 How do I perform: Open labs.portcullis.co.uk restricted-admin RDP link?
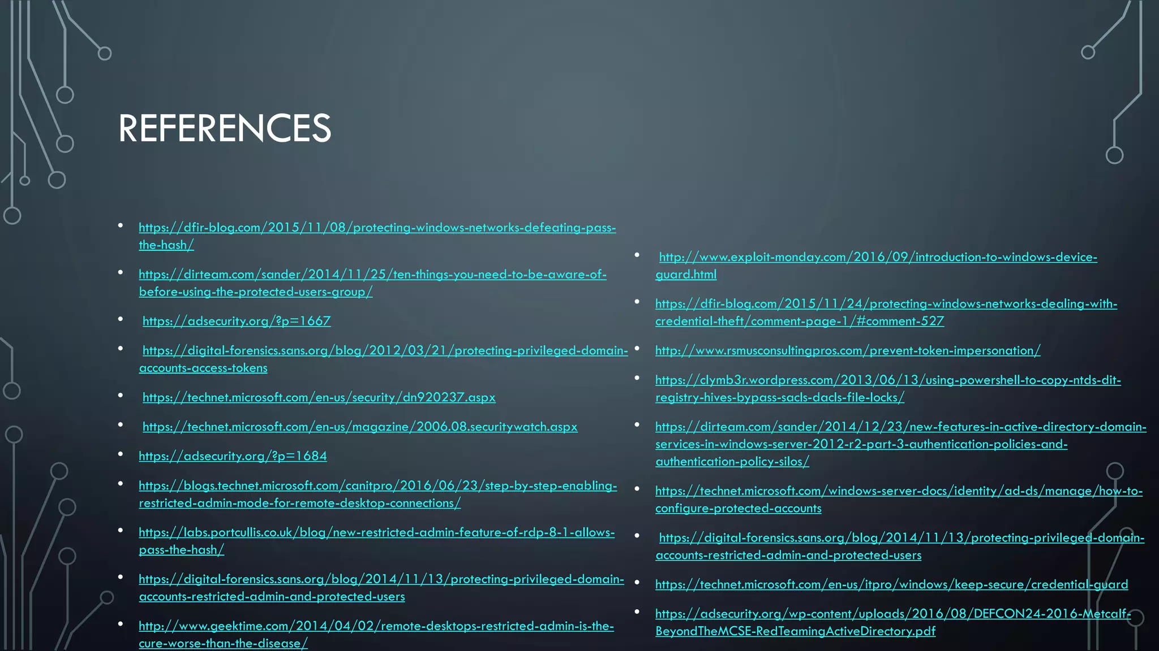pyautogui.click(x=376, y=541)
